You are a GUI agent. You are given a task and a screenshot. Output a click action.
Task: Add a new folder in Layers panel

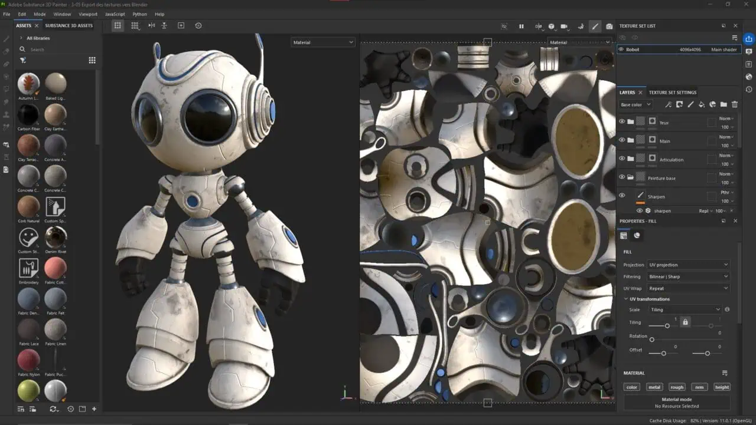724,104
